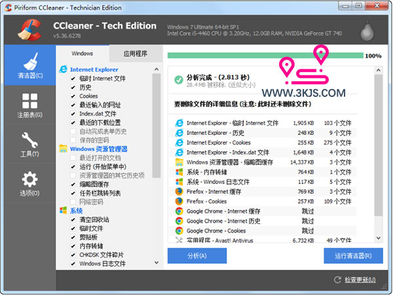Toggle CHKDSK 文件碎片 checkbox

pos(73,255)
